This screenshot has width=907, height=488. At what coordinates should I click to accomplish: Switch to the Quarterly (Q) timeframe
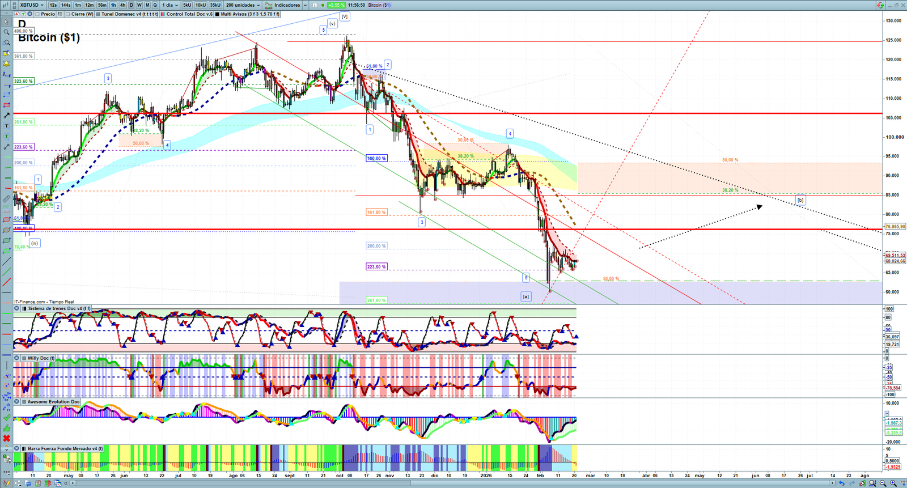click(155, 5)
